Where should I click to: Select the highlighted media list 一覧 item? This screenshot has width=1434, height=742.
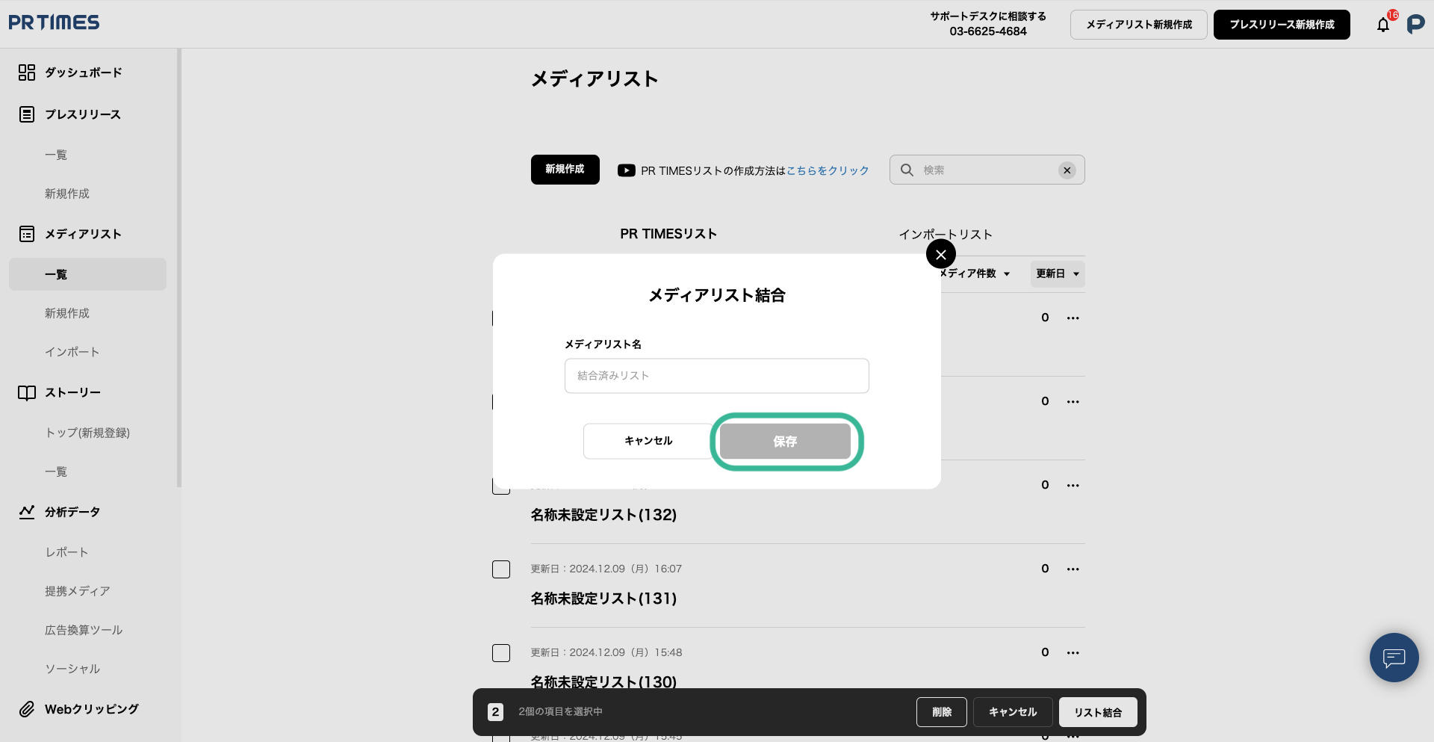tap(87, 274)
